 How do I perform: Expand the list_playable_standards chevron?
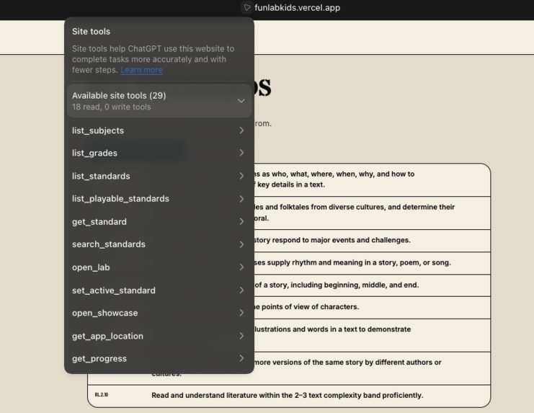(x=241, y=199)
